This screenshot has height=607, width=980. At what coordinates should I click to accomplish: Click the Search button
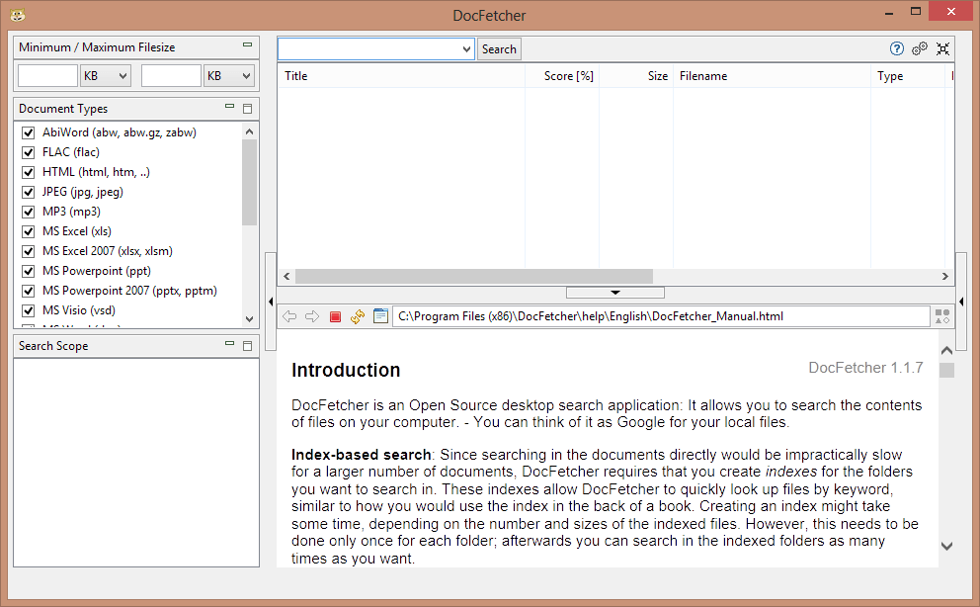point(499,48)
